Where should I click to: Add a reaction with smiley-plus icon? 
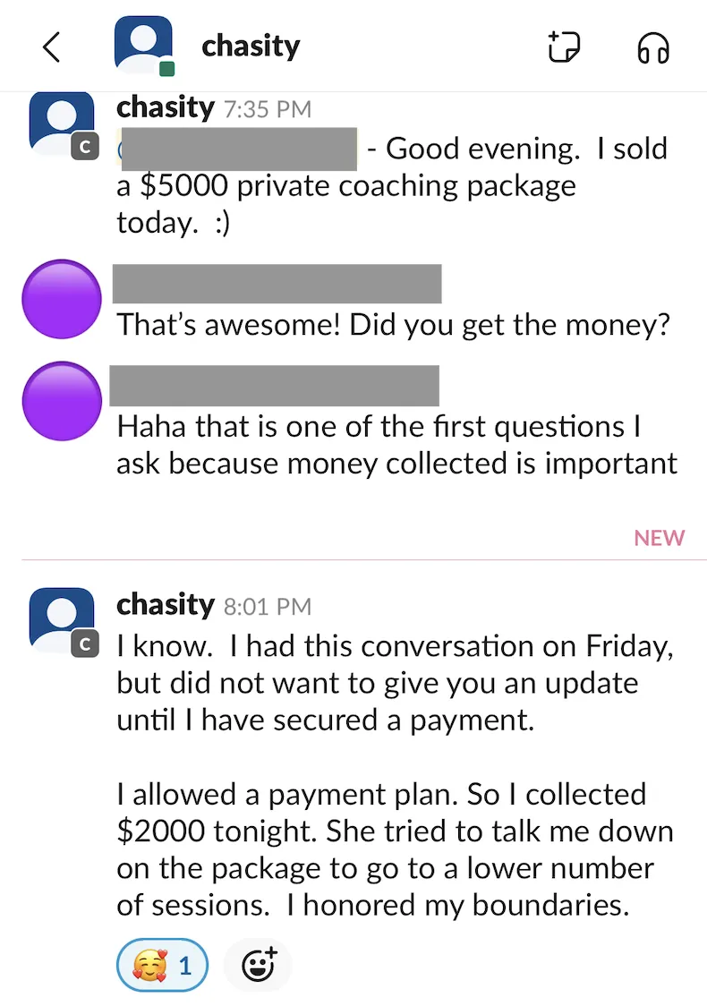[258, 964]
